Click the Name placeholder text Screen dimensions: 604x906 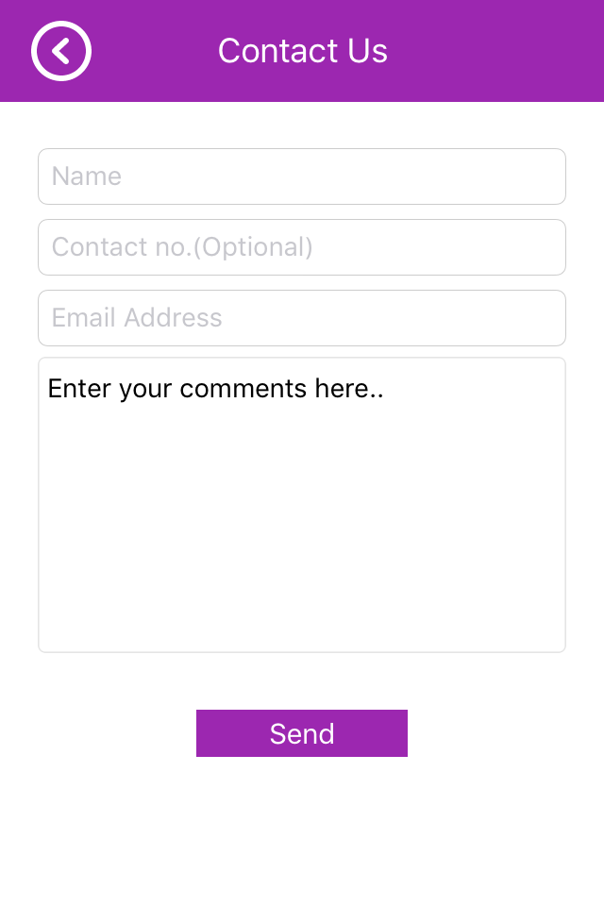tap(87, 176)
